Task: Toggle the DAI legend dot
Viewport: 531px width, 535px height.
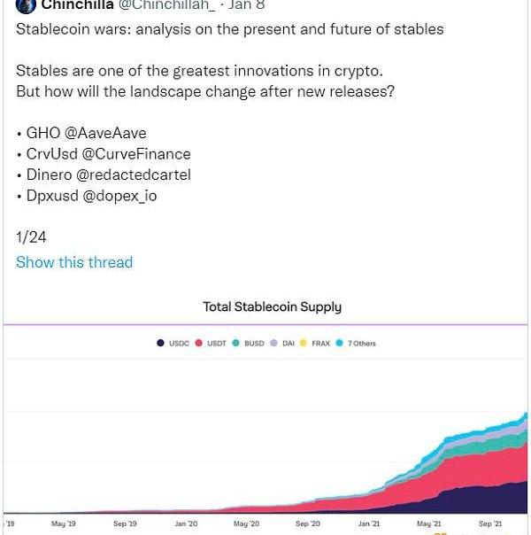Action: tap(274, 344)
